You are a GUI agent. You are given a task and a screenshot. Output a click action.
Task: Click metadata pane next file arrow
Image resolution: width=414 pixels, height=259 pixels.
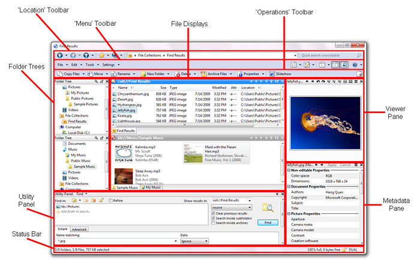pyautogui.click(x=322, y=165)
